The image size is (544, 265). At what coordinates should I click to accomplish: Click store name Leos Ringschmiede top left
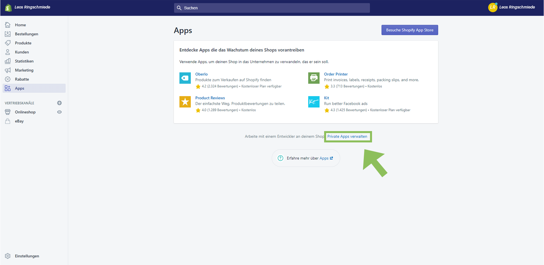[x=32, y=7]
